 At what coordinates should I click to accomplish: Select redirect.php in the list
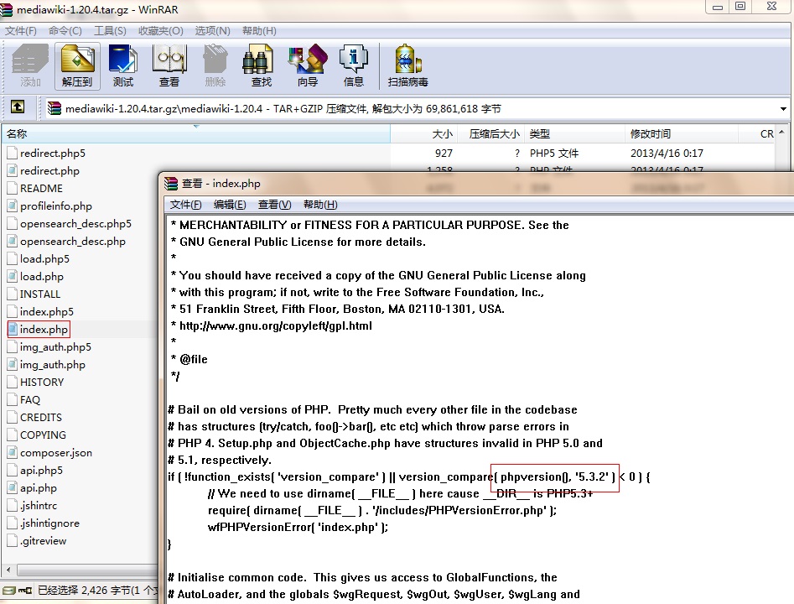click(x=49, y=171)
